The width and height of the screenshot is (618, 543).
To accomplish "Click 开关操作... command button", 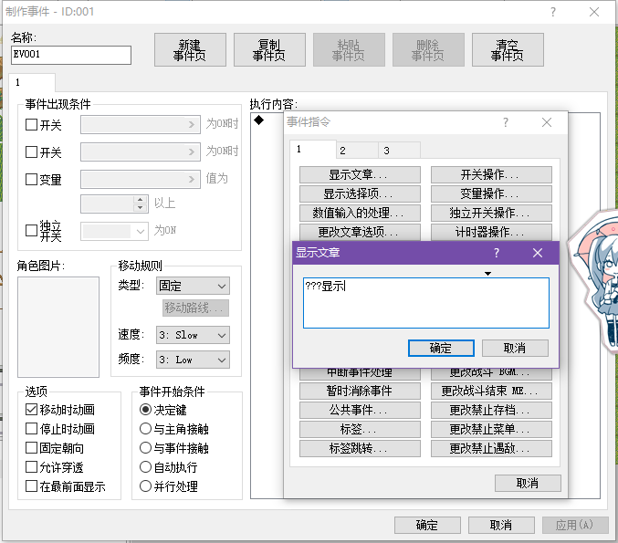I will click(x=491, y=174).
